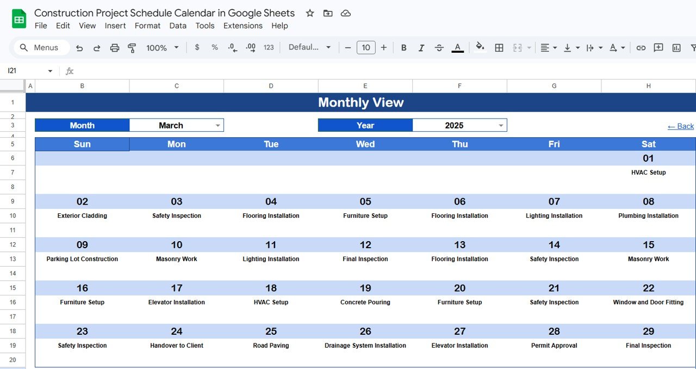Insert a comment

tap(658, 47)
